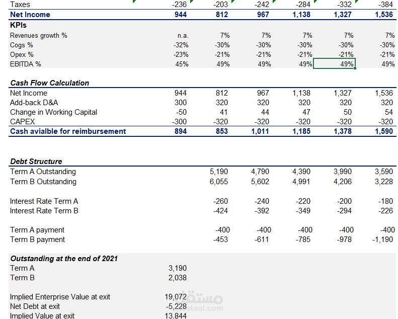Screen dimensions: 398x319
Task: Select the bold 'Net Income' label above KPIs
Action: [x=30, y=15]
